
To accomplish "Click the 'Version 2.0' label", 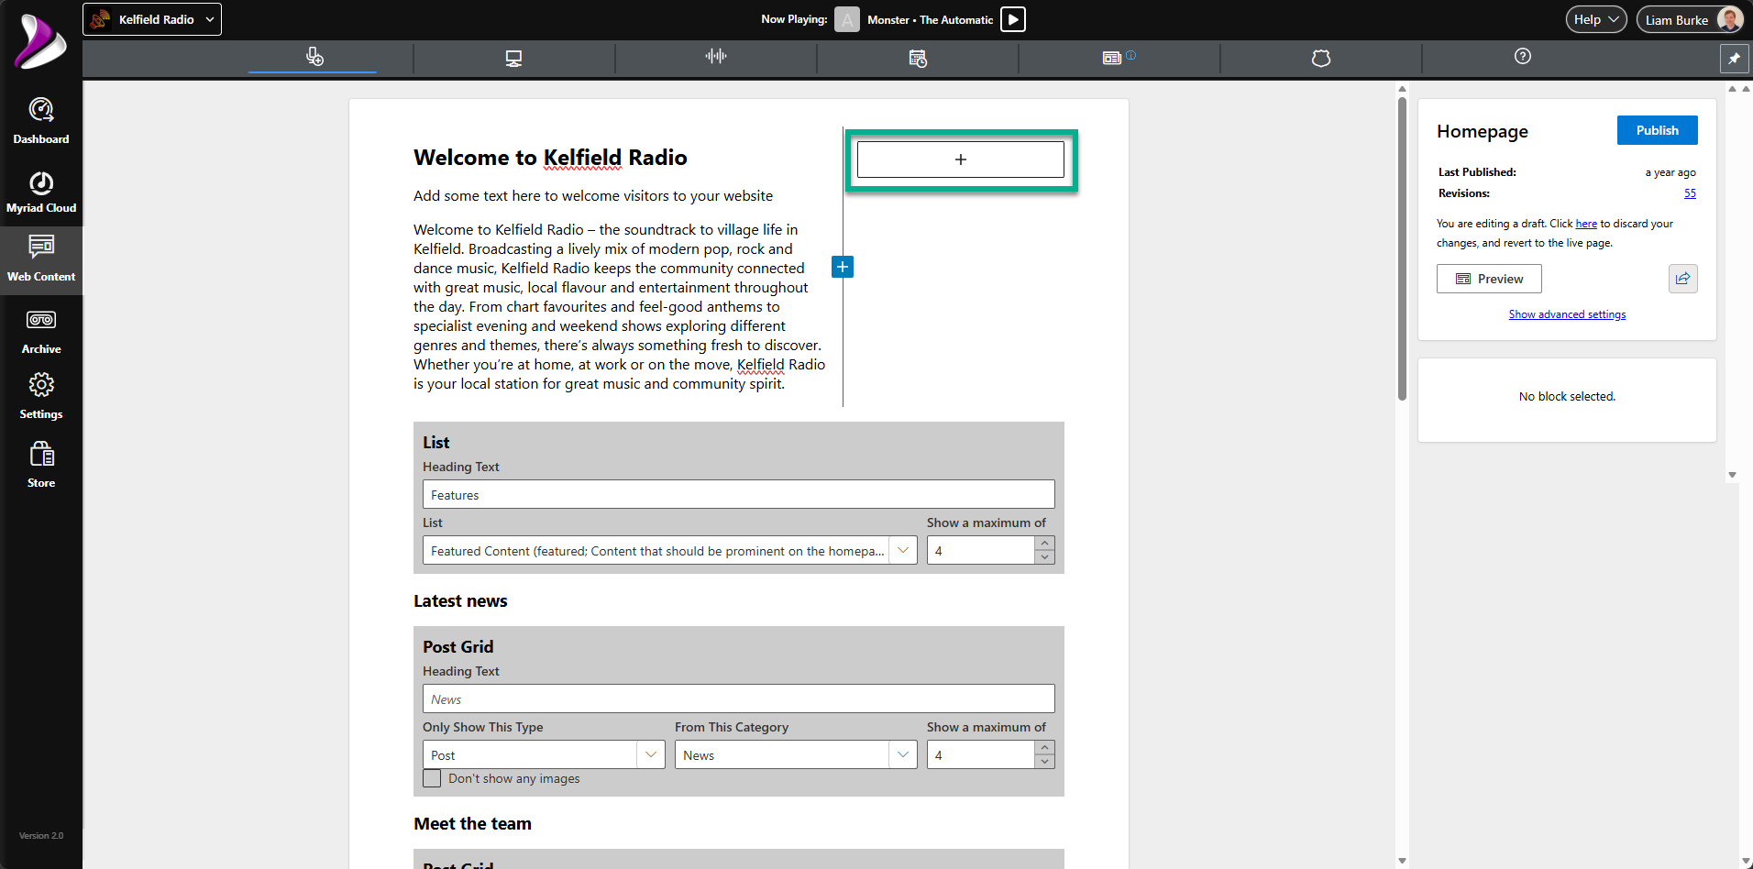I will 41,836.
